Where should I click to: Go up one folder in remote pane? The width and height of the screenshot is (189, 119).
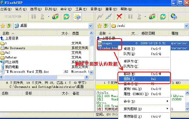click(106, 26)
